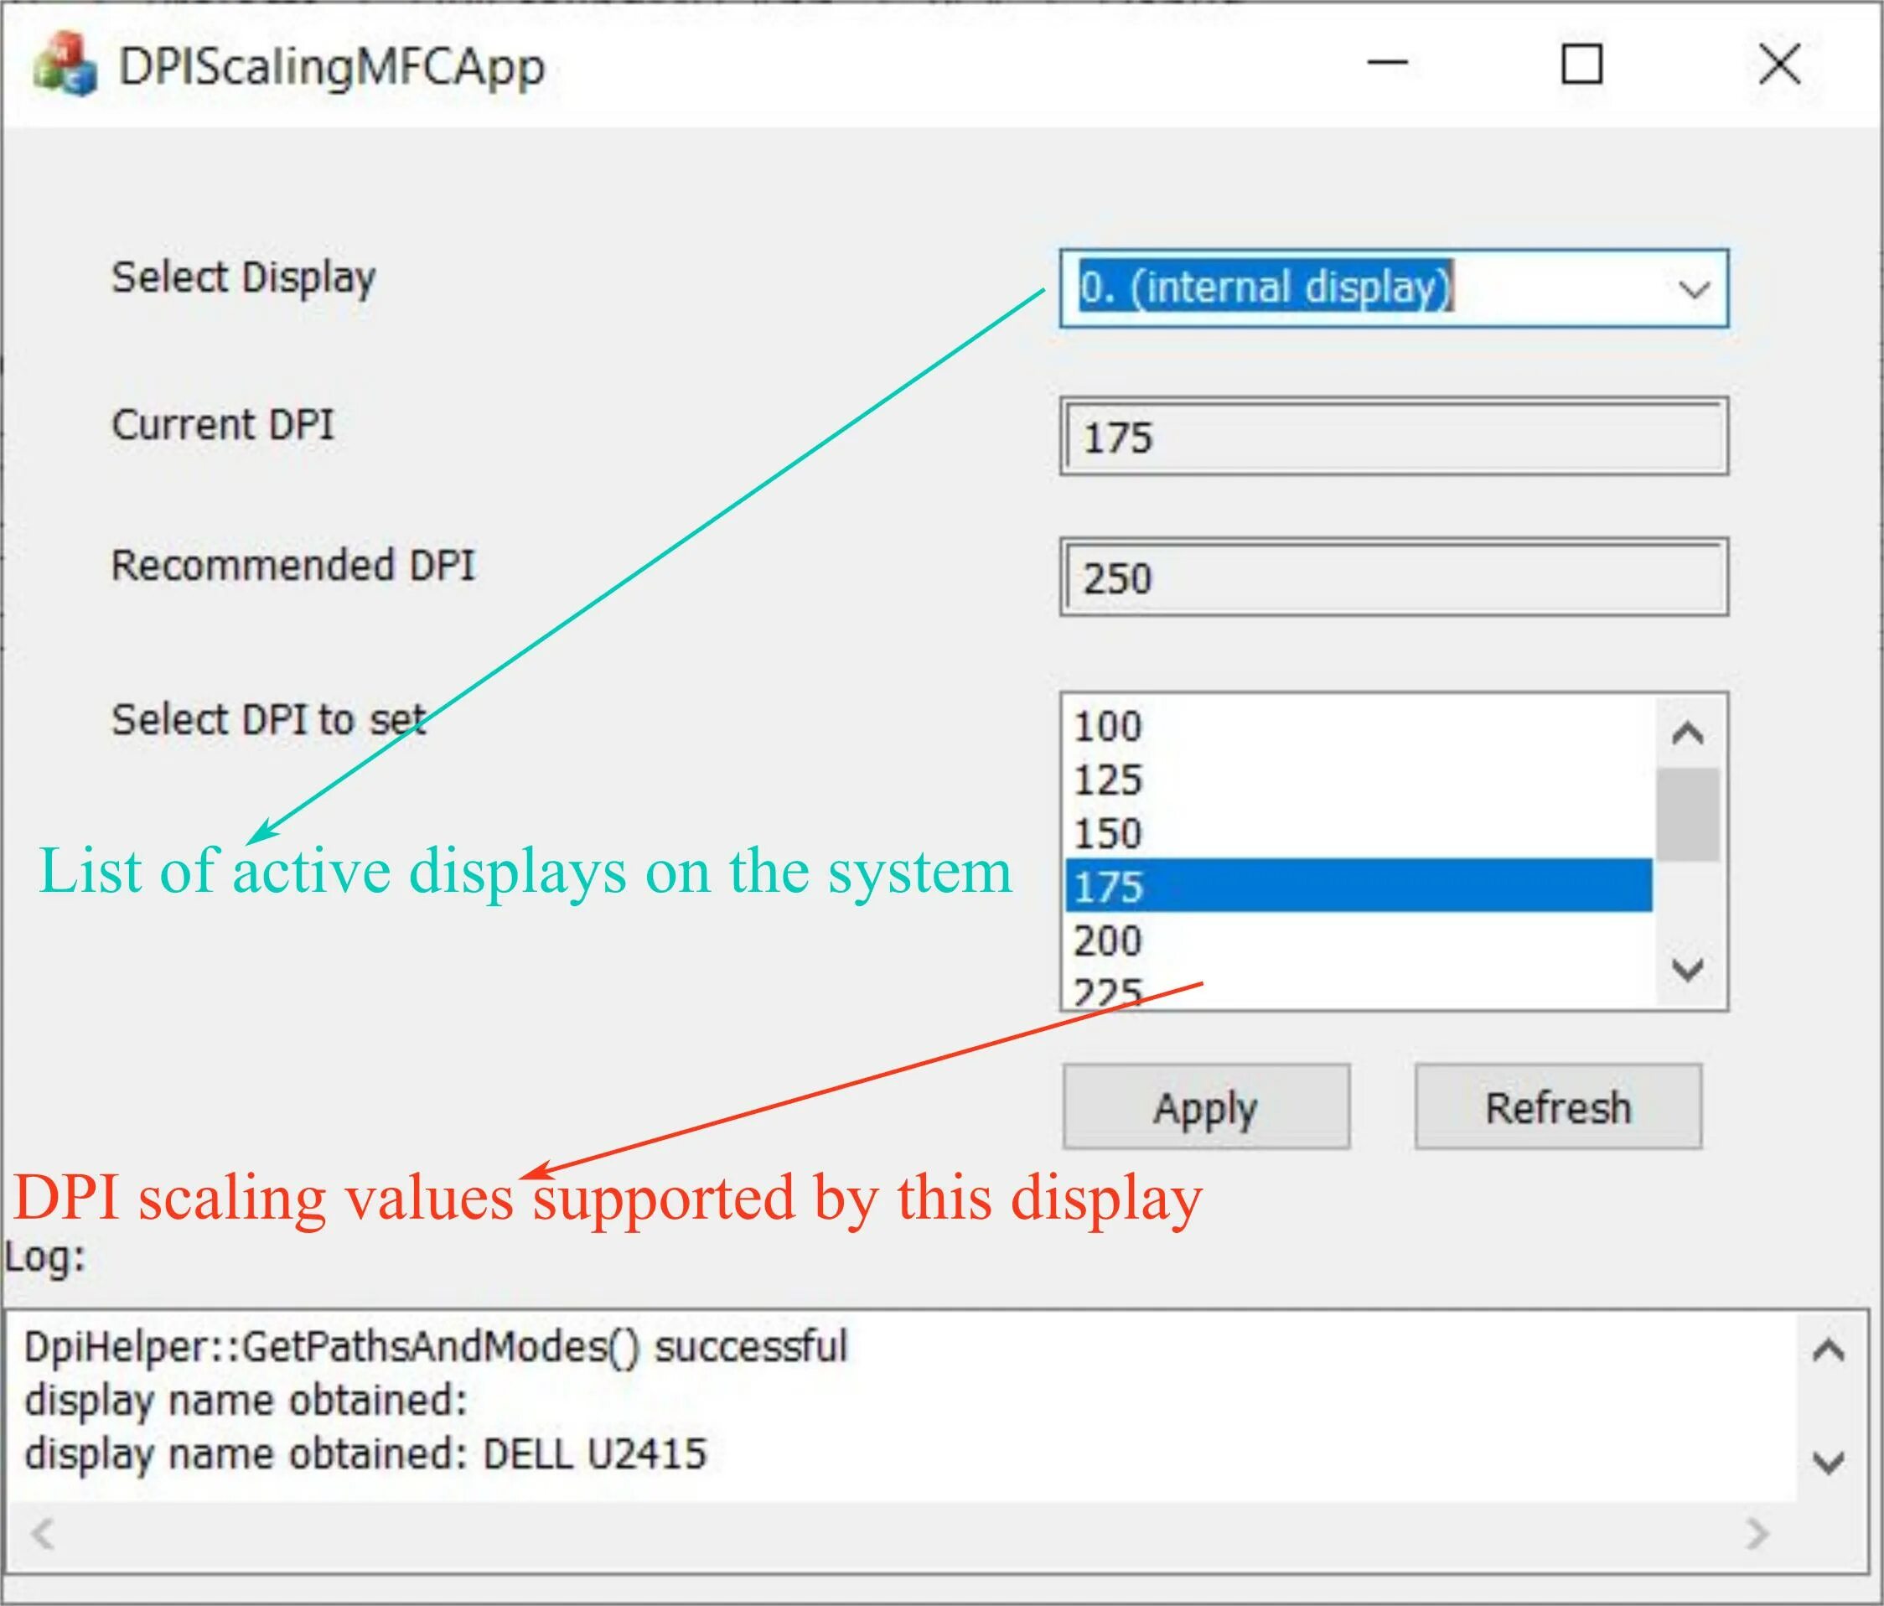Expand the Select Display dropdown arrow
Screen dimensions: 1884x1606
click(1693, 289)
